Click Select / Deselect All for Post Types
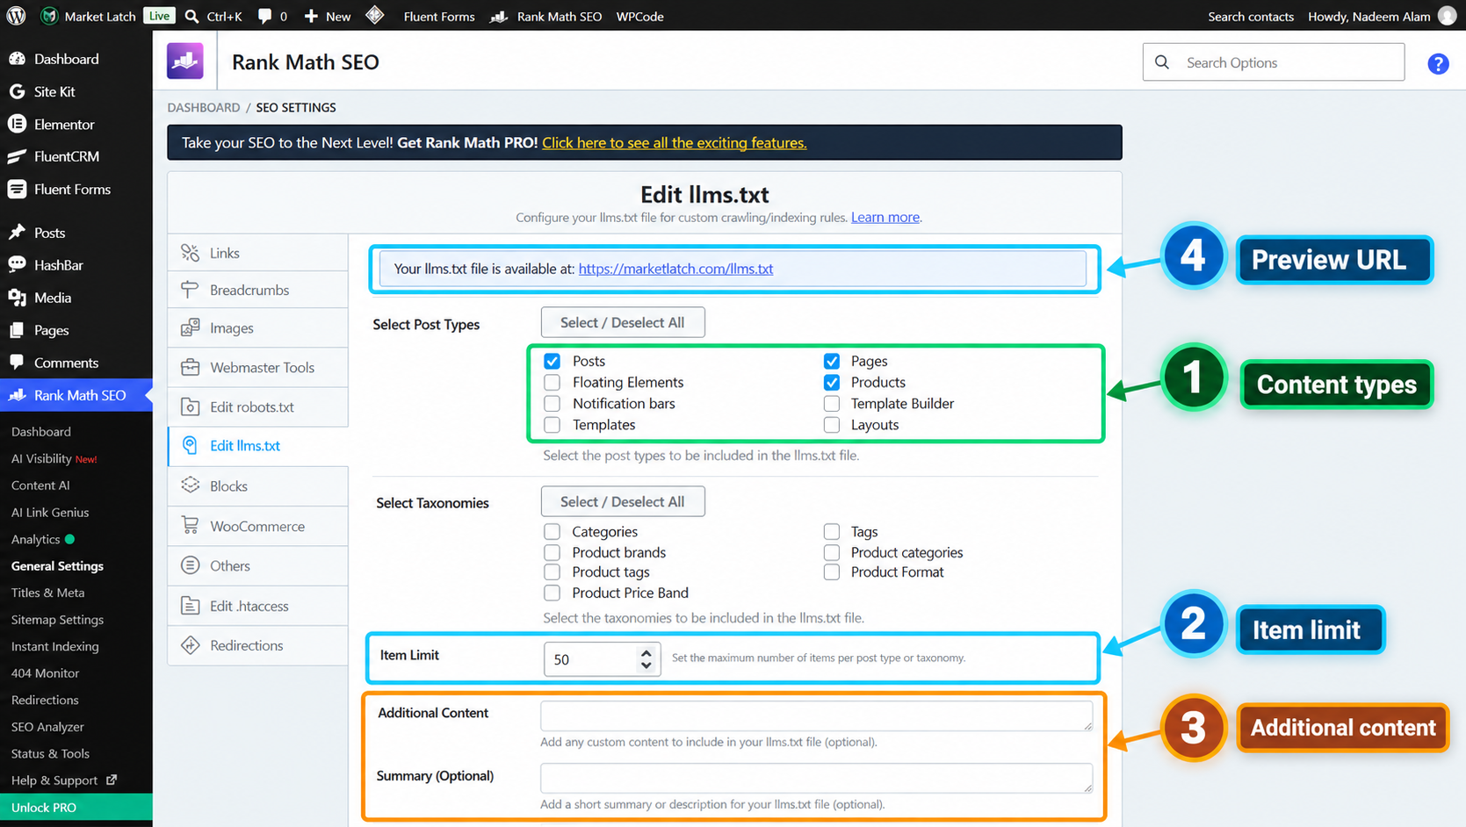Screen dimensions: 1466x827 tap(623, 322)
